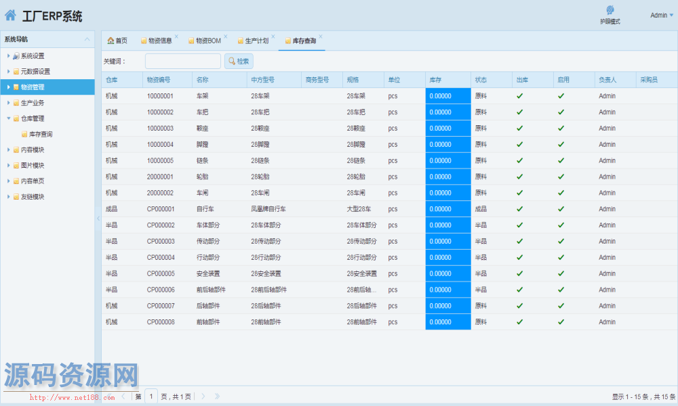The width and height of the screenshot is (678, 406).
Task: Click the blue 库存 cell for 轮胎
Action: (447, 177)
